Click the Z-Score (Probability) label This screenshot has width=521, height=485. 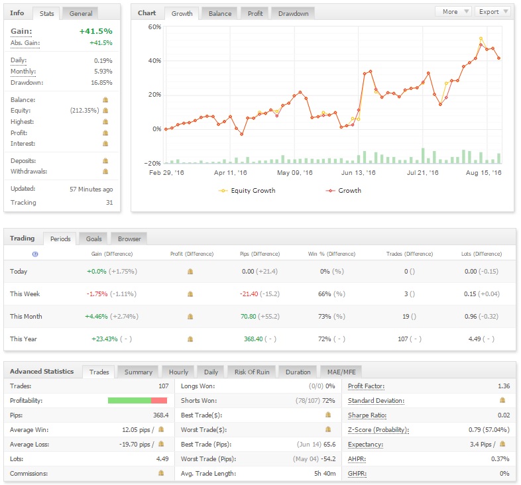[378, 430]
